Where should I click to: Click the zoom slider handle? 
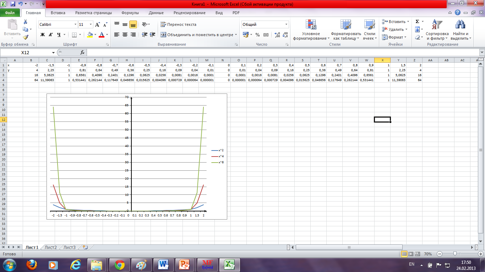455,254
